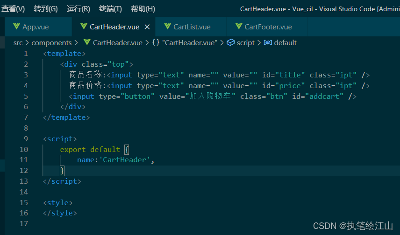Open the 运行(R) menu
The image size is (400, 235).
(x=79, y=9)
